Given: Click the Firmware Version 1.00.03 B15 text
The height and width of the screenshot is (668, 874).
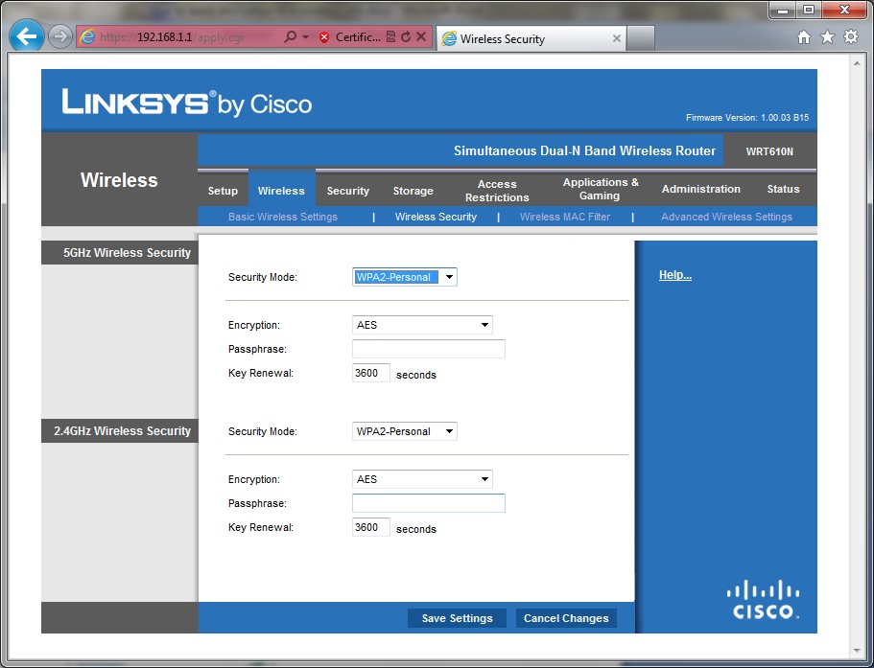Looking at the screenshot, I should (x=747, y=118).
